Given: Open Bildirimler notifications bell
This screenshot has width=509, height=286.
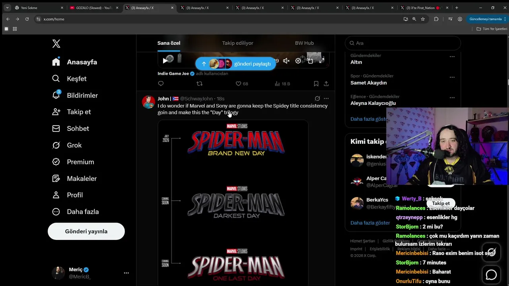Looking at the screenshot, I should coord(75,95).
